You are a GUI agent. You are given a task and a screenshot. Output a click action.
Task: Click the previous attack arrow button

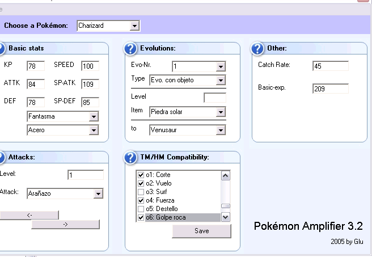(x=29, y=215)
